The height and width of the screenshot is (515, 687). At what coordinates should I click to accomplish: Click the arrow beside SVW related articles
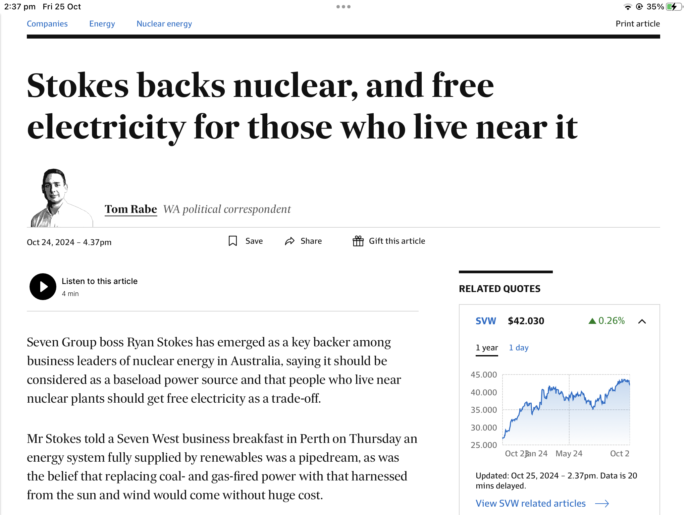click(602, 504)
